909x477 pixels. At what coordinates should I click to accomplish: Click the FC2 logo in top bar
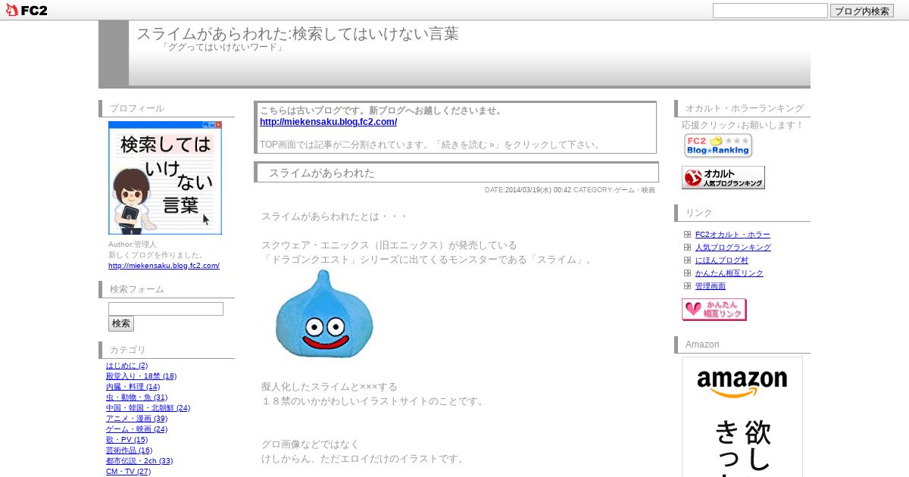coord(27,10)
